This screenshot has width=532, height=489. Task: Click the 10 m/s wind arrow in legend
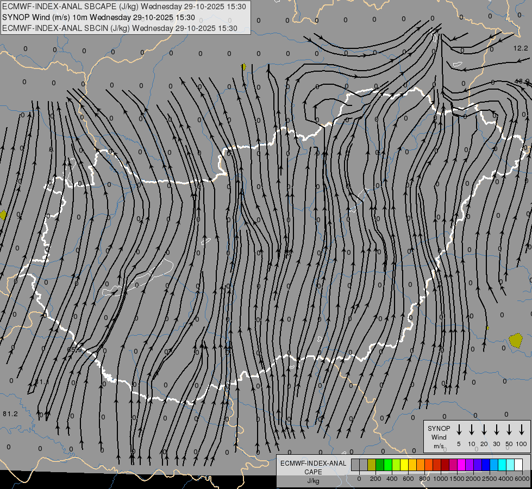tap(471, 430)
